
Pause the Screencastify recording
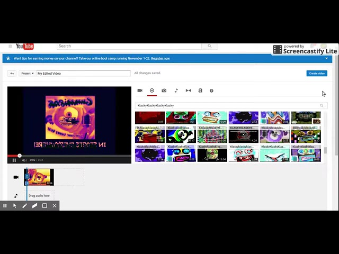click(x=5, y=206)
